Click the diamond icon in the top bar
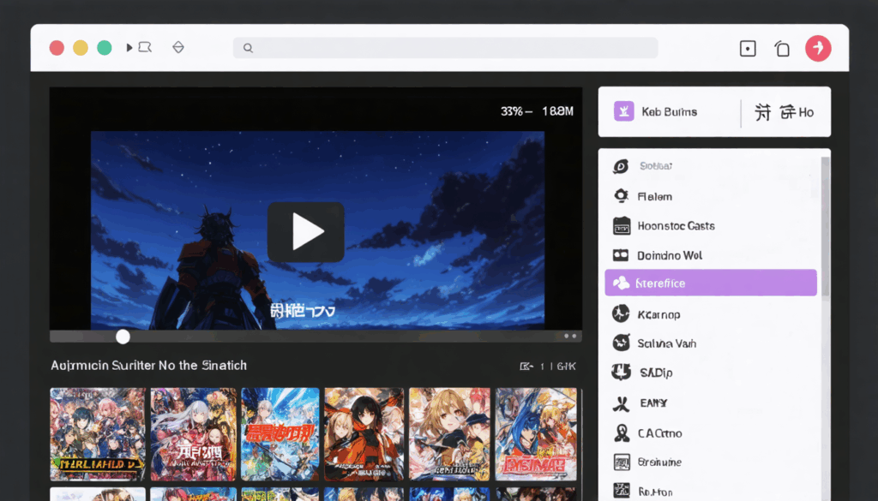 178,47
